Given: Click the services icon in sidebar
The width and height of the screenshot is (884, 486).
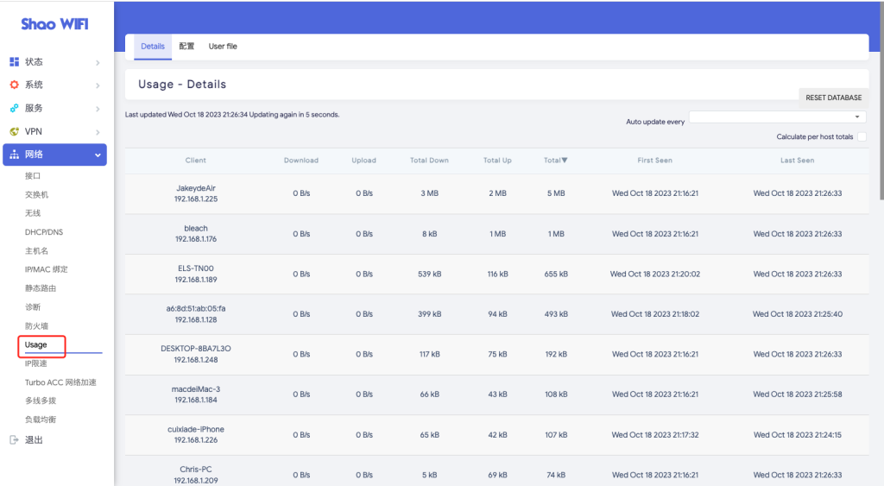Looking at the screenshot, I should [14, 109].
